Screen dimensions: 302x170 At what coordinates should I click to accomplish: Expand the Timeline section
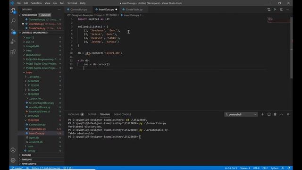click(x=41, y=160)
